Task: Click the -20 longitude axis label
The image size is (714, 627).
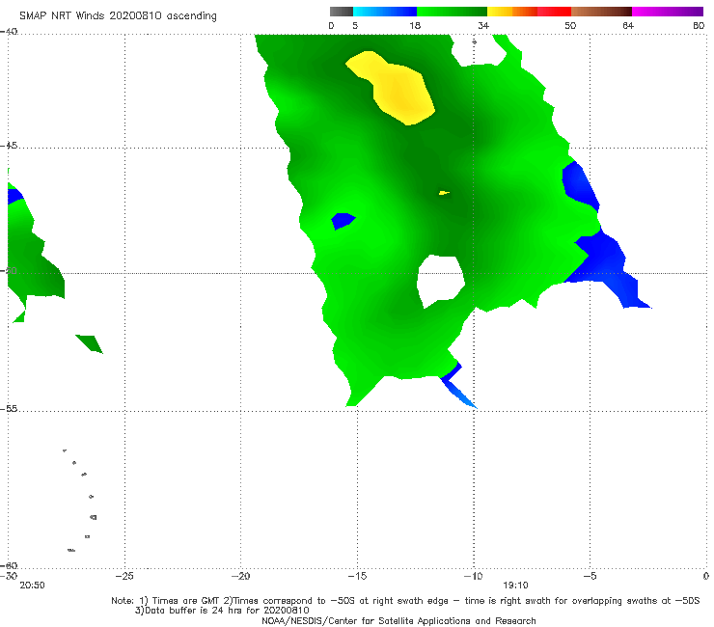Action: (x=240, y=576)
